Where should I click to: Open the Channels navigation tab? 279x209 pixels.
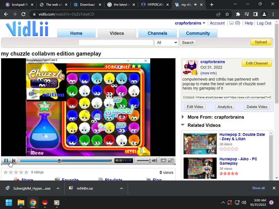coord(157,33)
